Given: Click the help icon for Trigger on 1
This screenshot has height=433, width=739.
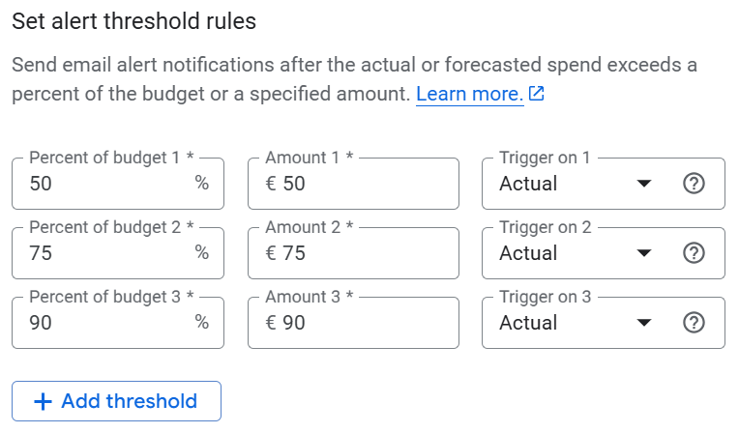Looking at the screenshot, I should pos(694,184).
